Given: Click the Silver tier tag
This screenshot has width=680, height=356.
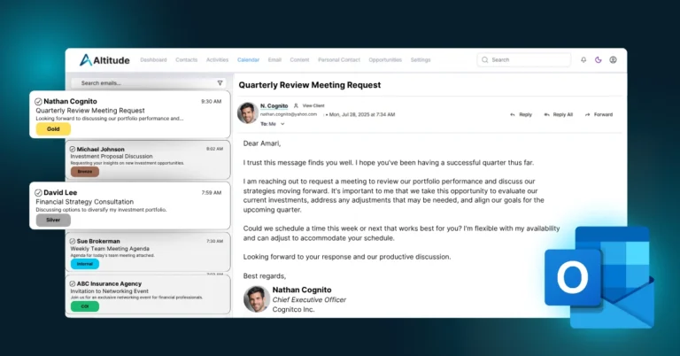Looking at the screenshot, I should pyautogui.click(x=53, y=220).
